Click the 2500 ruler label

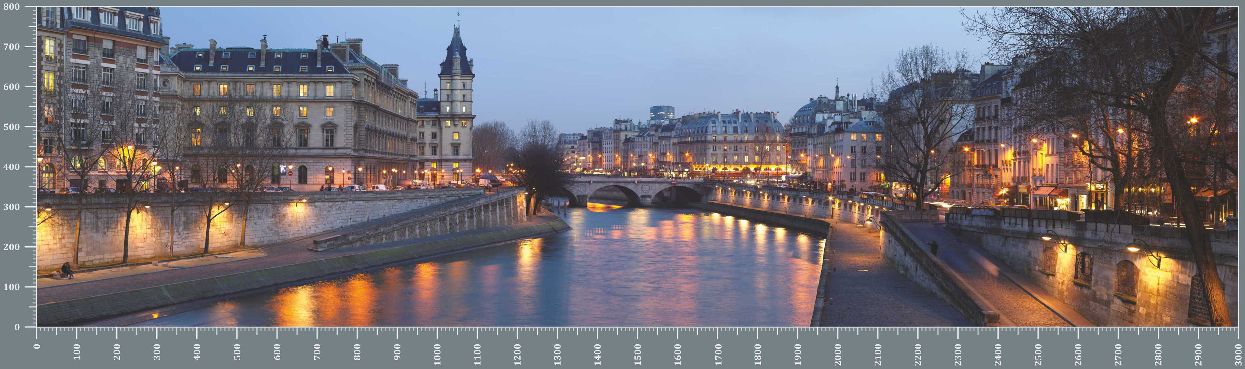coord(1038,355)
